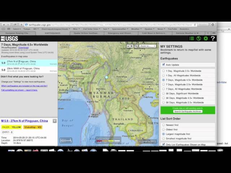Click the earthquake marker circle on the map
The width and height of the screenshot is (231, 173).
click(106, 77)
